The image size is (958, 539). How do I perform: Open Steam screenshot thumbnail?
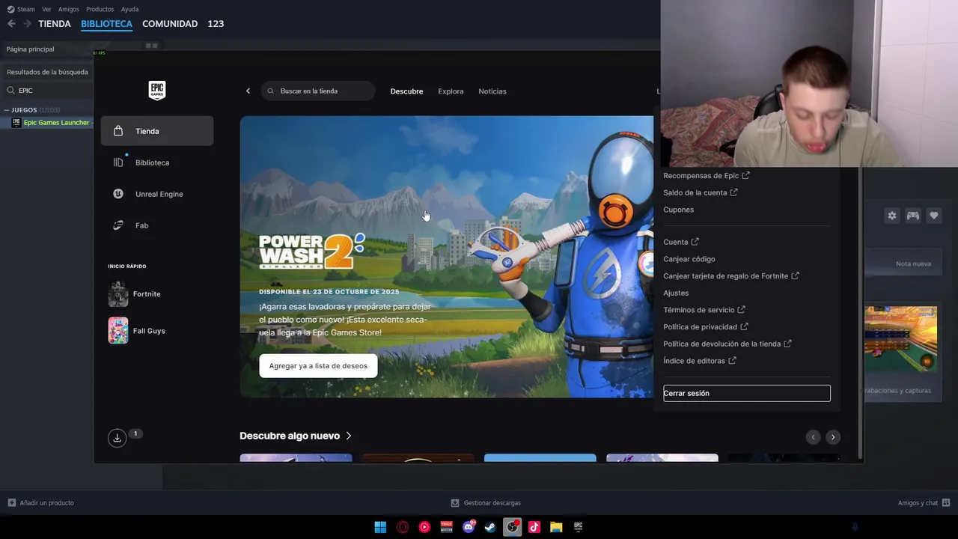pyautogui.click(x=900, y=338)
